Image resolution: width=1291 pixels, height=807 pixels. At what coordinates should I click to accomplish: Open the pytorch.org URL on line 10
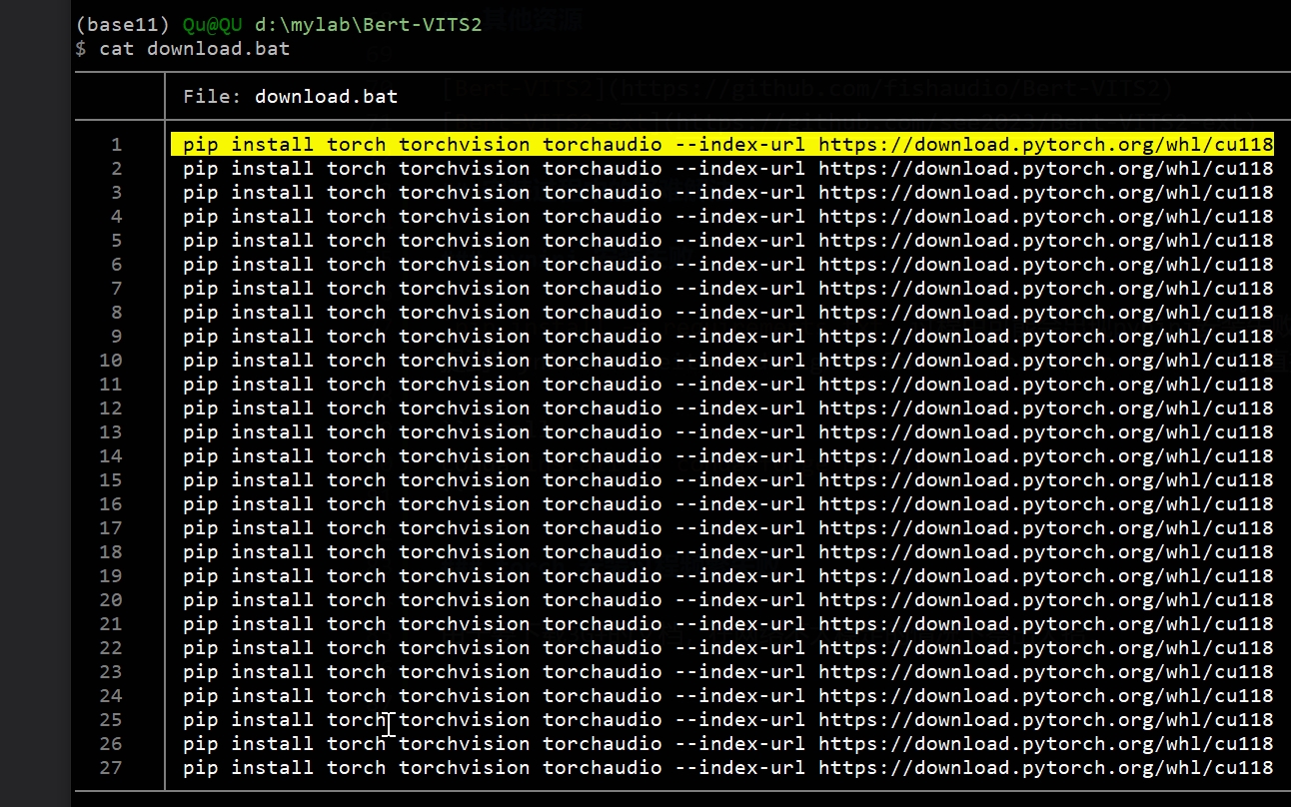pos(1045,361)
